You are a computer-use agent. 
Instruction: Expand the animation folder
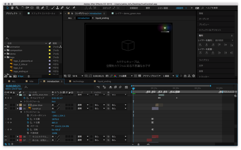tap(5, 47)
